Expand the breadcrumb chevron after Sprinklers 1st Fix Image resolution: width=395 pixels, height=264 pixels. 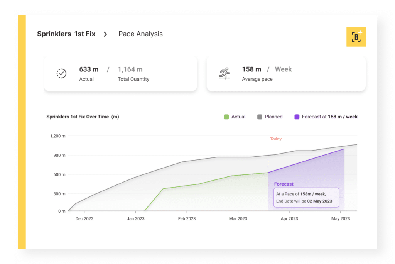(x=105, y=34)
